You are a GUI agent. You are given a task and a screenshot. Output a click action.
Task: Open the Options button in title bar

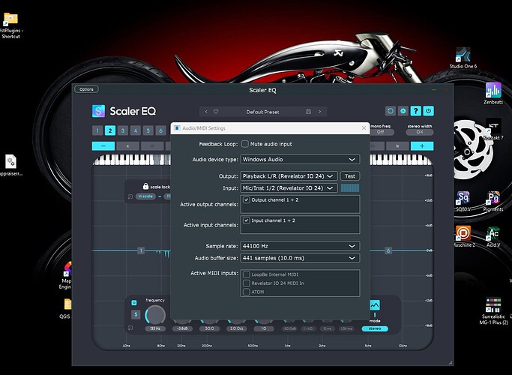[86, 89]
